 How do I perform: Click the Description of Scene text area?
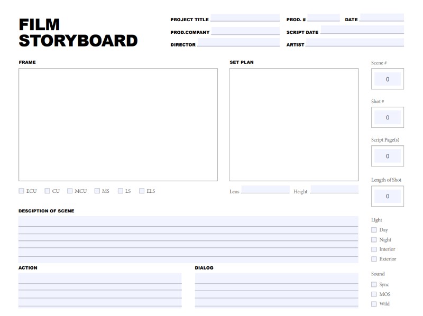[188, 239]
